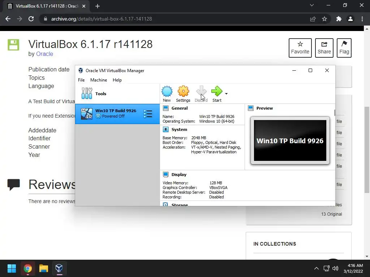Open Chrome three-dot menu

362,19
